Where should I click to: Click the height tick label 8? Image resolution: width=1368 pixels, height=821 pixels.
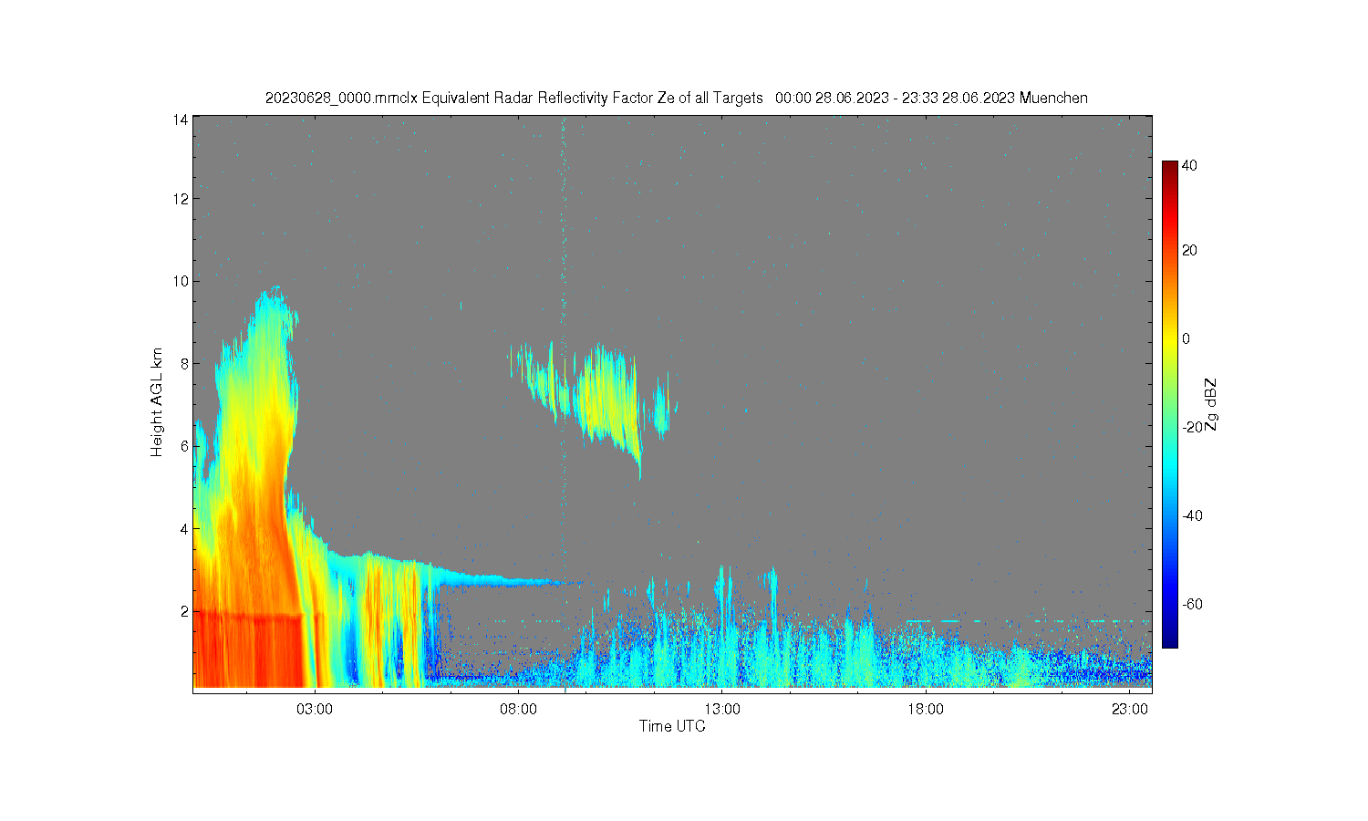coord(184,363)
